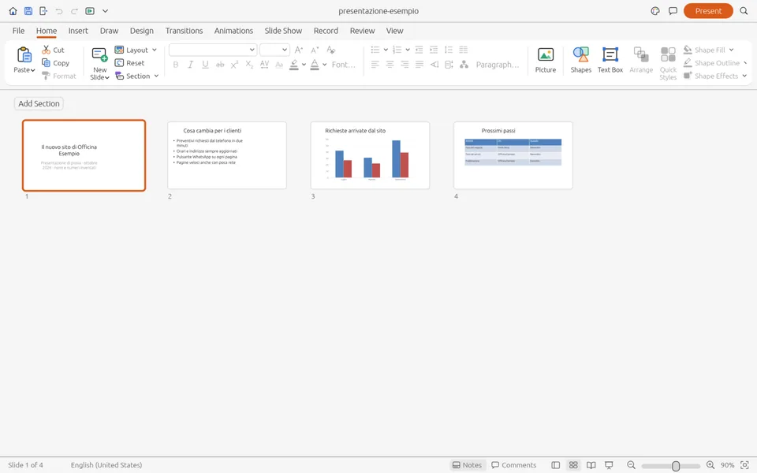Viewport: 757px width, 473px height.
Task: Click the Copy command icon
Action: pyautogui.click(x=47, y=63)
